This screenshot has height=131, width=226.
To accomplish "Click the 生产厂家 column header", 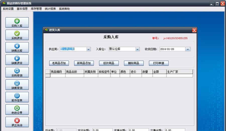I will pos(180,72).
